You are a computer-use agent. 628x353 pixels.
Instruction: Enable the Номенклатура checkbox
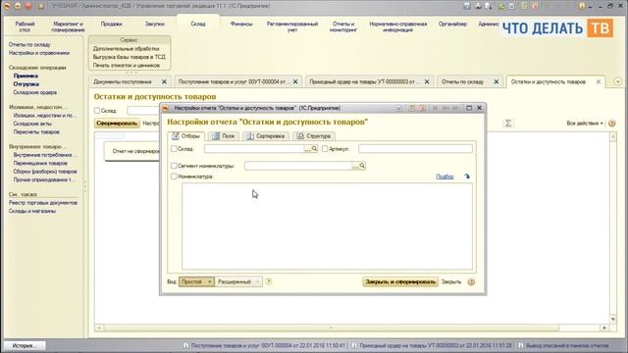[x=174, y=176]
